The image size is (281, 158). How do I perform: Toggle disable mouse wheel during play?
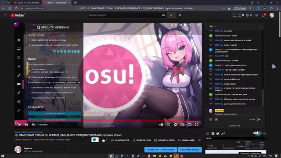pos(29,88)
